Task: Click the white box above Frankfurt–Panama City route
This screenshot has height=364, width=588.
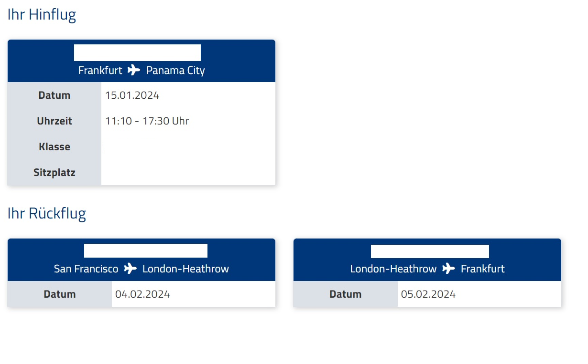Action: [x=137, y=52]
